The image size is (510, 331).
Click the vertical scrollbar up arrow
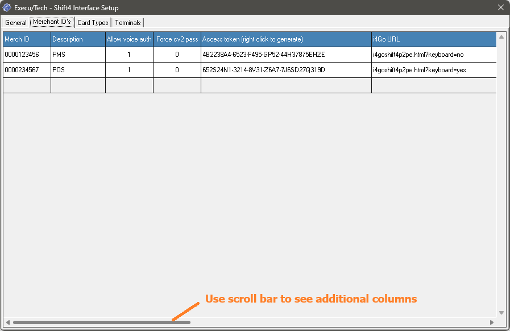pyautogui.click(x=501, y=37)
